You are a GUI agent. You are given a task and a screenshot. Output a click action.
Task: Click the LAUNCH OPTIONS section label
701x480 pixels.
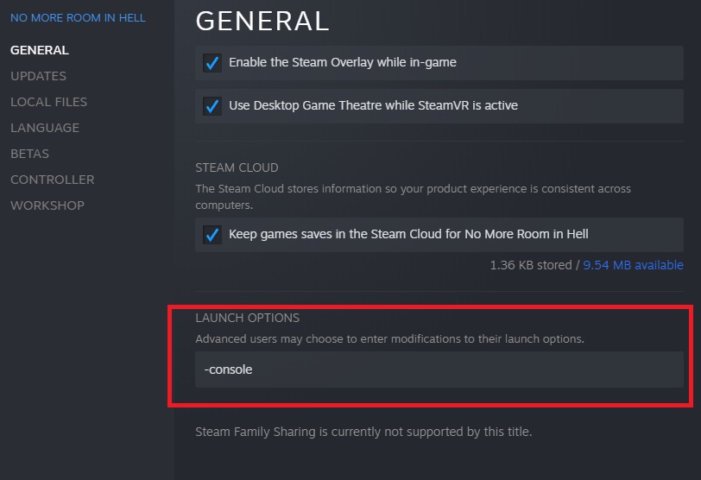pos(247,319)
